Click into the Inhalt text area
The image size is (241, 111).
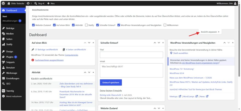131,70
